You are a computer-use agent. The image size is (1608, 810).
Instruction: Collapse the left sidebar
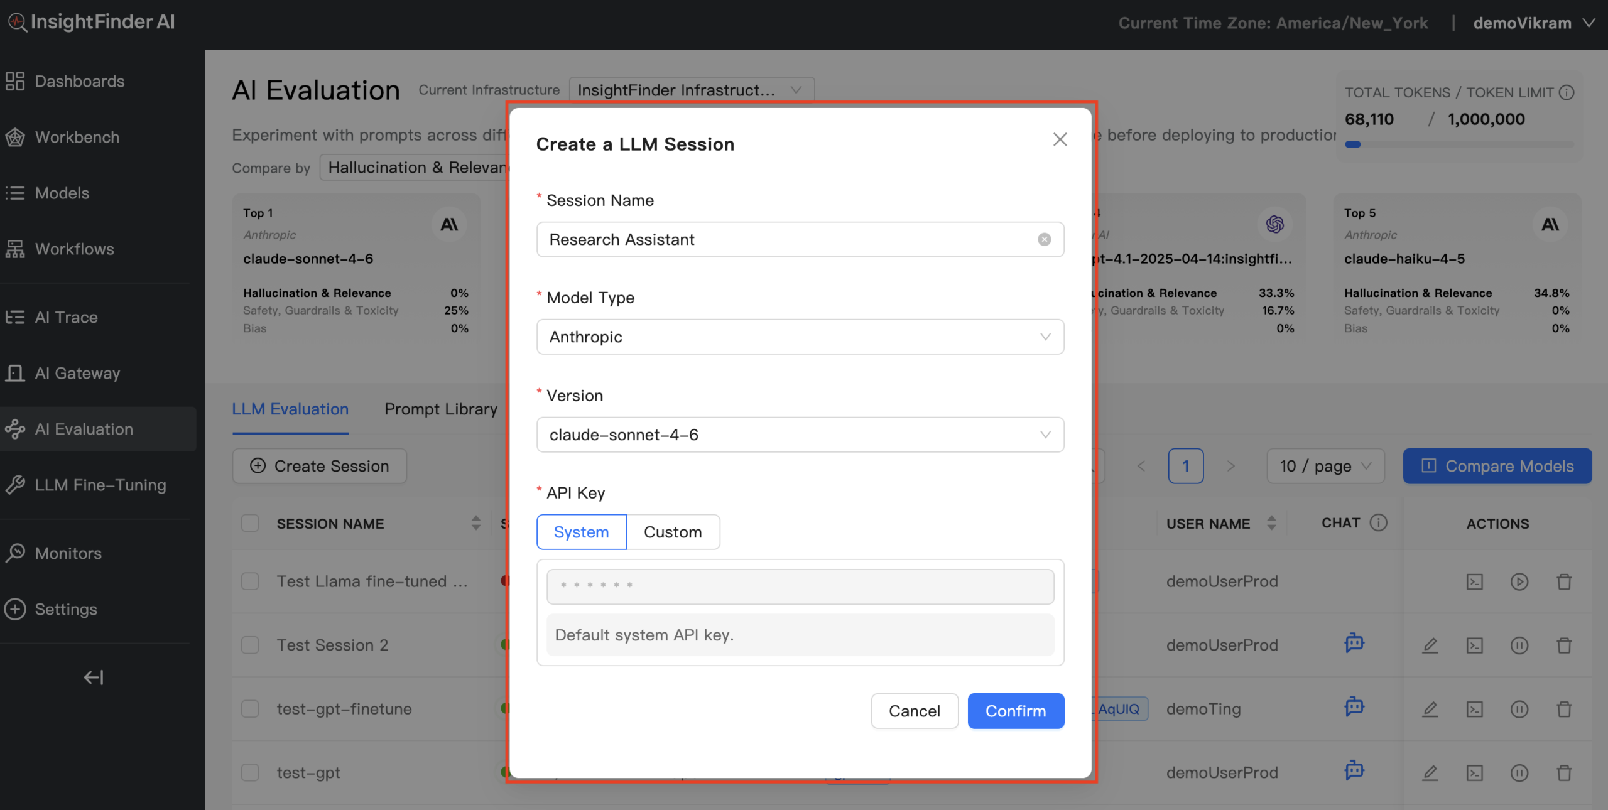pyautogui.click(x=94, y=678)
